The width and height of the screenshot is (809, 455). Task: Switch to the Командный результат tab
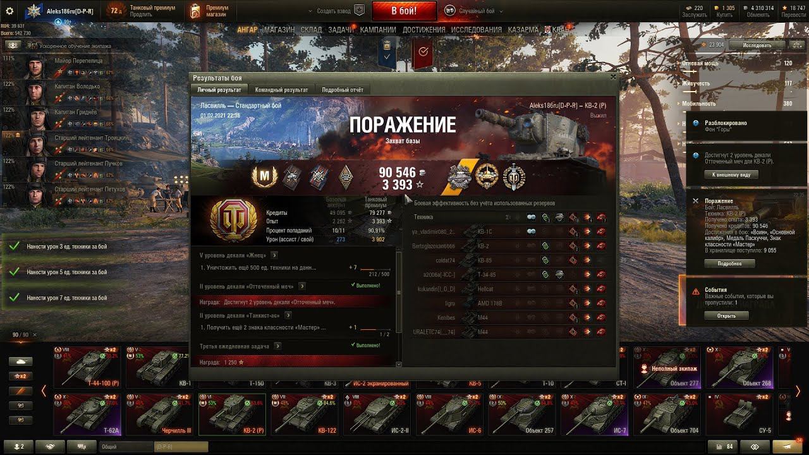[281, 90]
